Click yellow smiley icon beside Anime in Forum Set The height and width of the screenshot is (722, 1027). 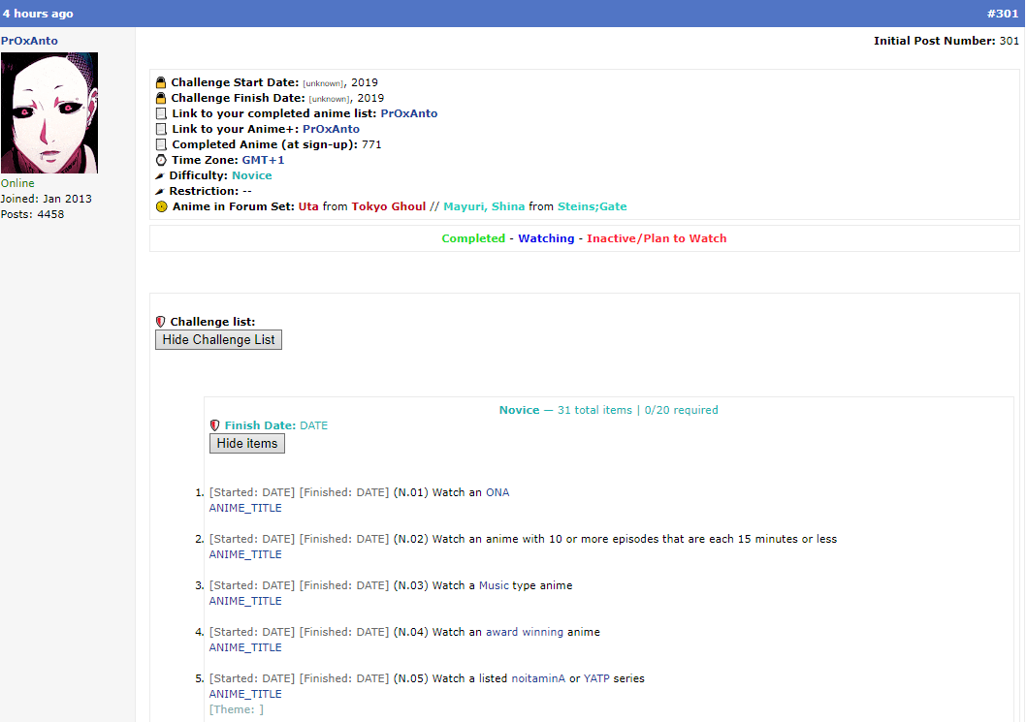(x=162, y=206)
